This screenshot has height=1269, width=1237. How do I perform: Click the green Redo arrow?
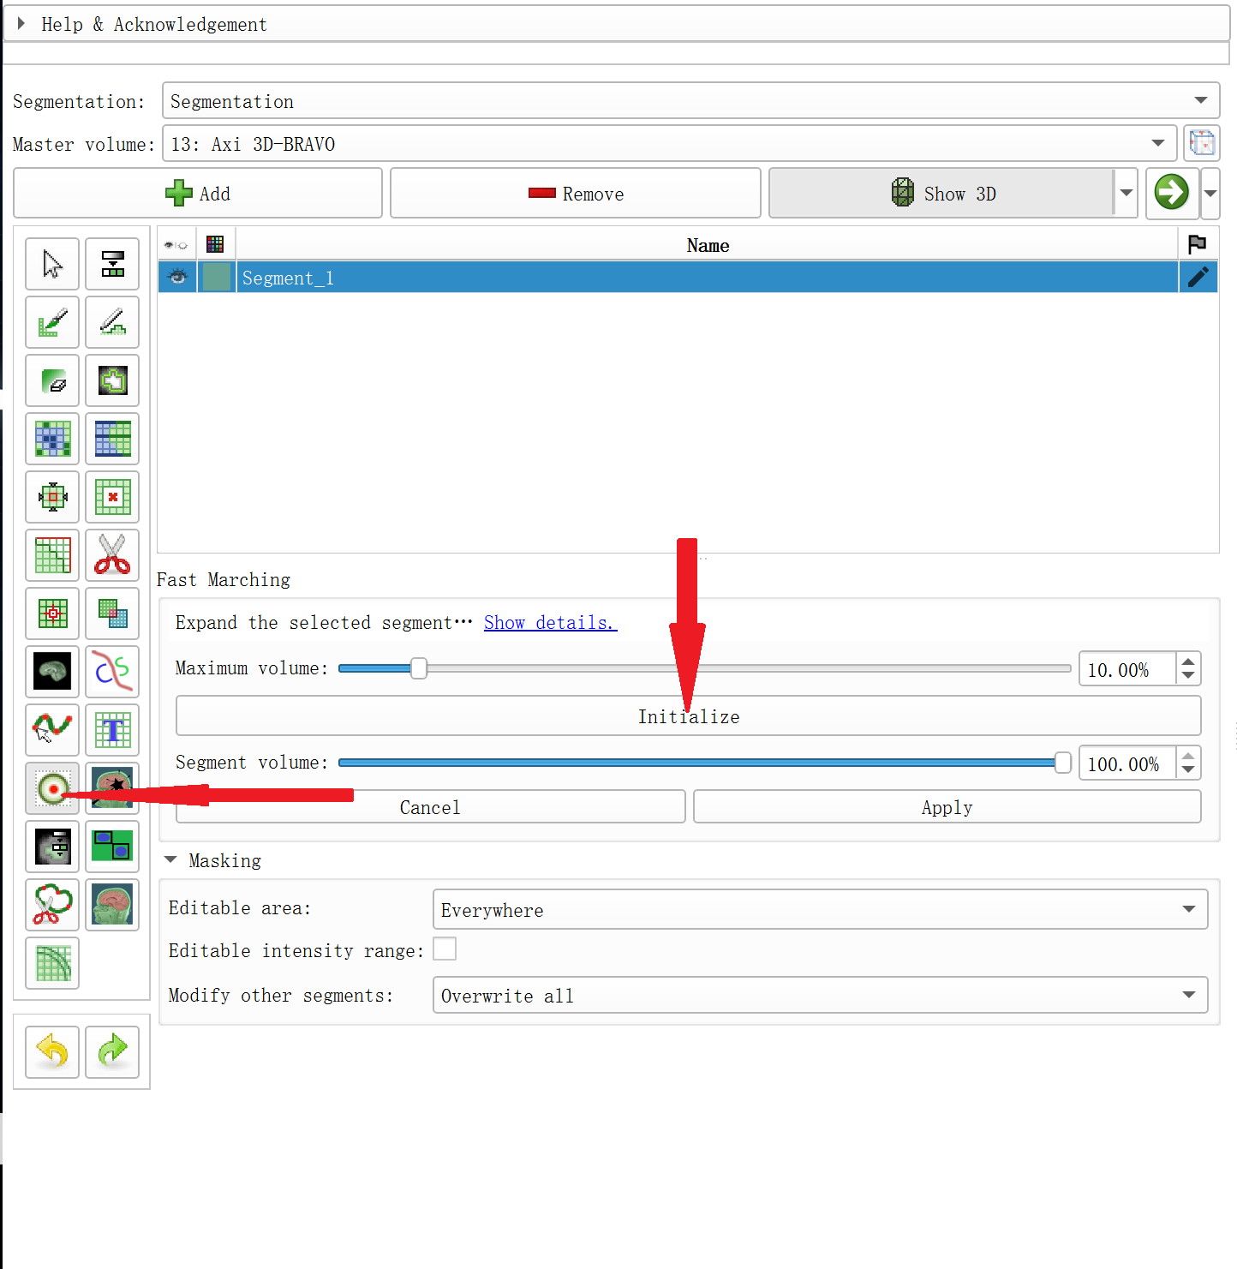112,1051
